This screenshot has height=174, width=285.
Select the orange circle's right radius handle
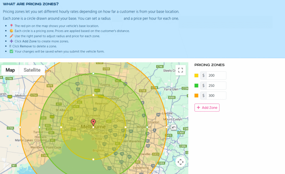[x=167, y=127]
